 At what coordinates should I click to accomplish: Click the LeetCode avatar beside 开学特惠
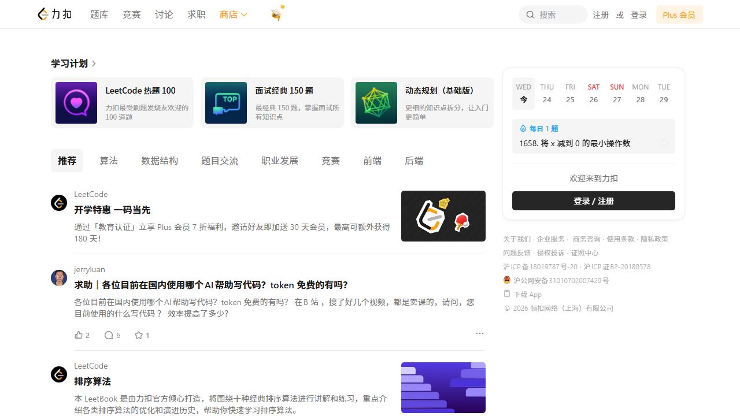click(x=59, y=203)
